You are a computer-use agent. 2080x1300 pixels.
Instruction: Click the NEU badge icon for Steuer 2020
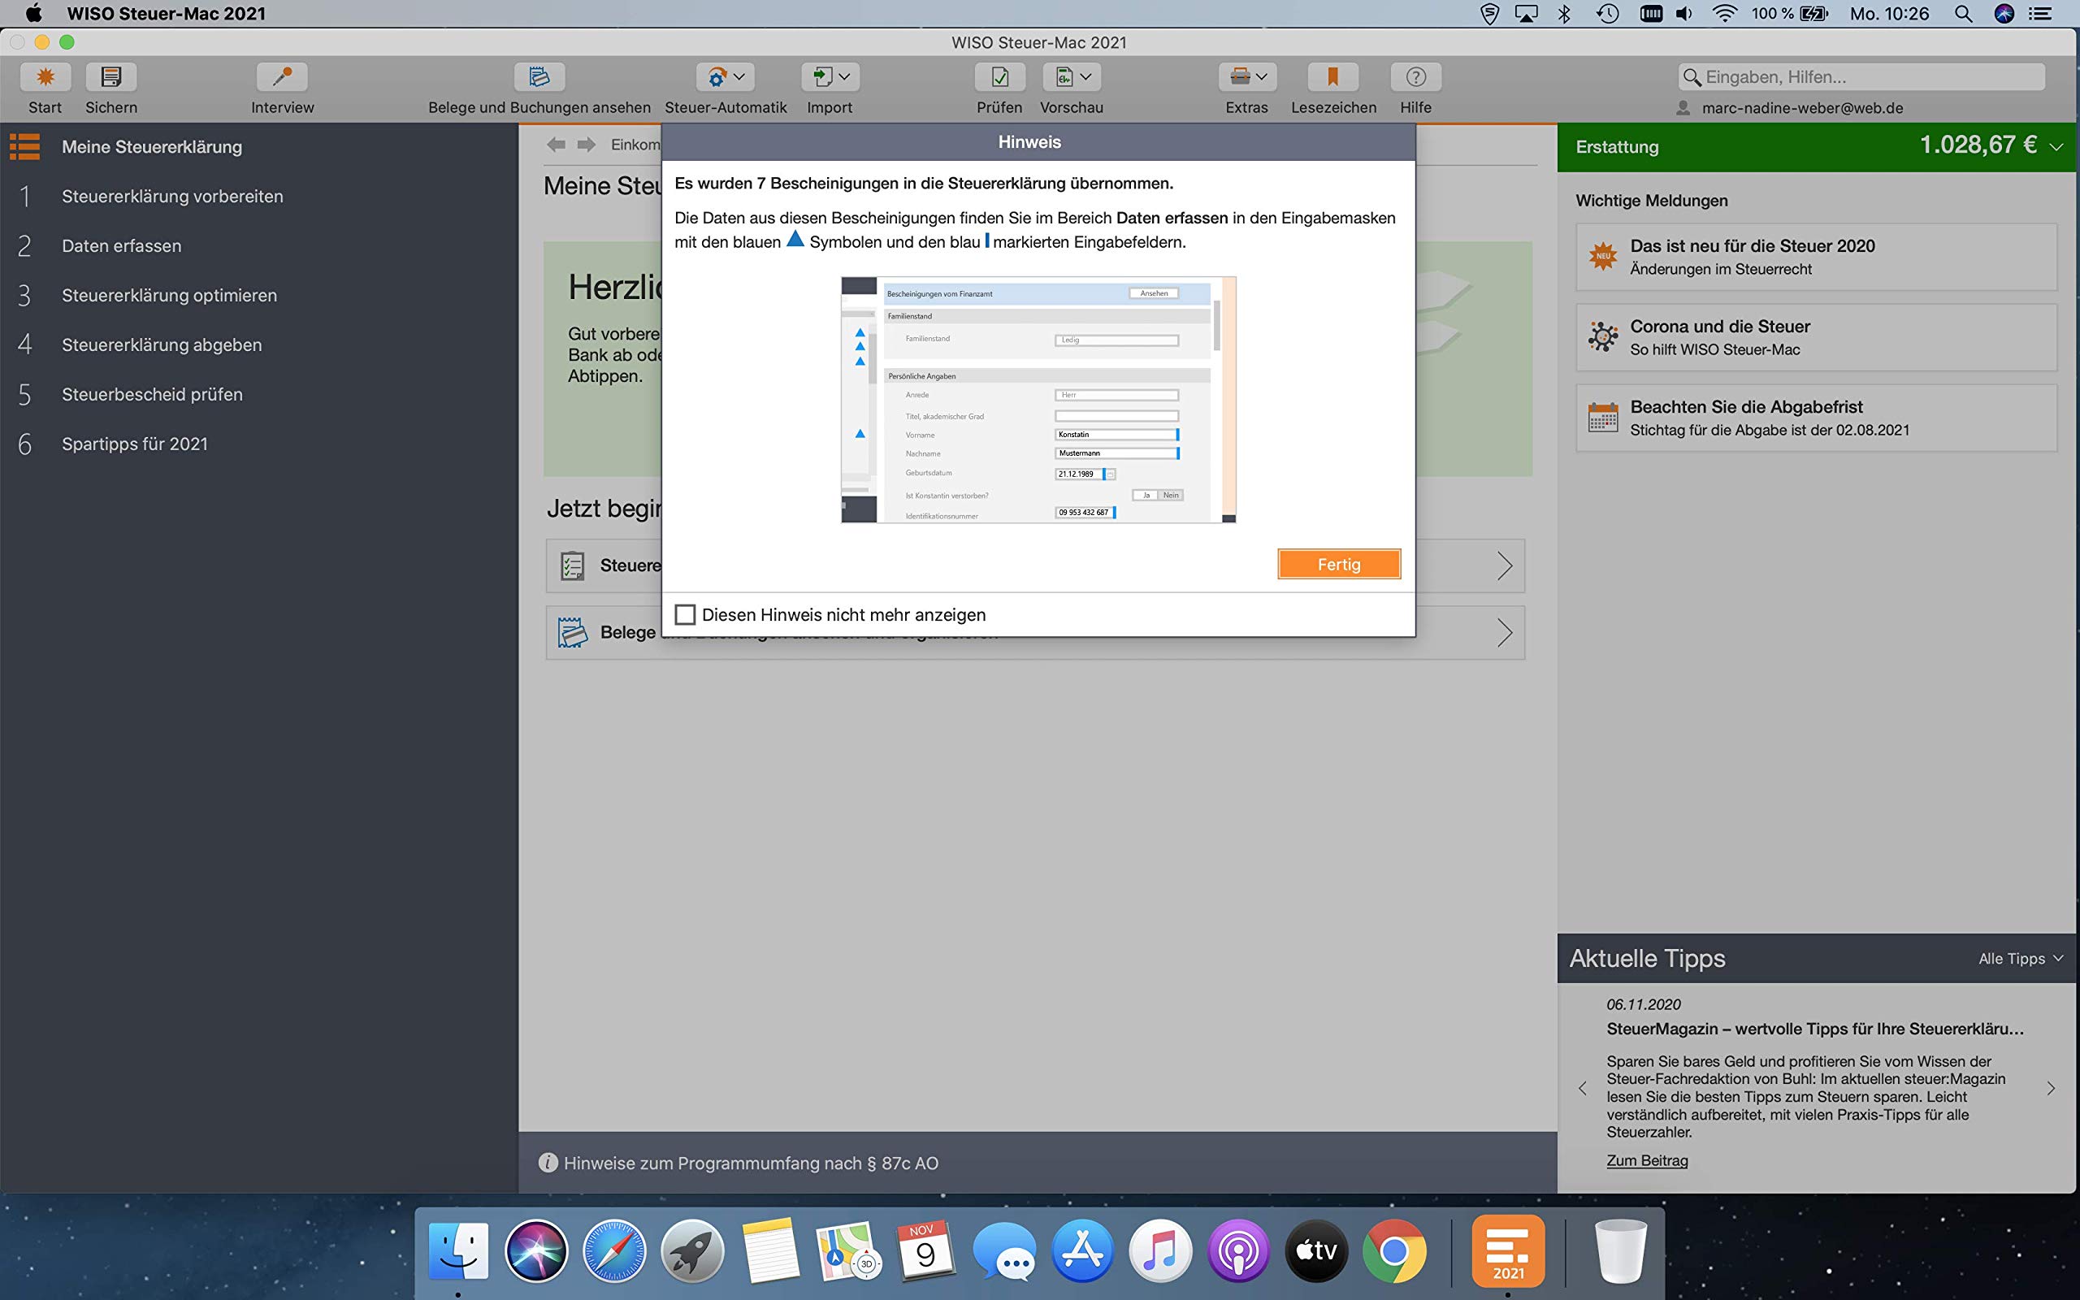(x=1603, y=256)
